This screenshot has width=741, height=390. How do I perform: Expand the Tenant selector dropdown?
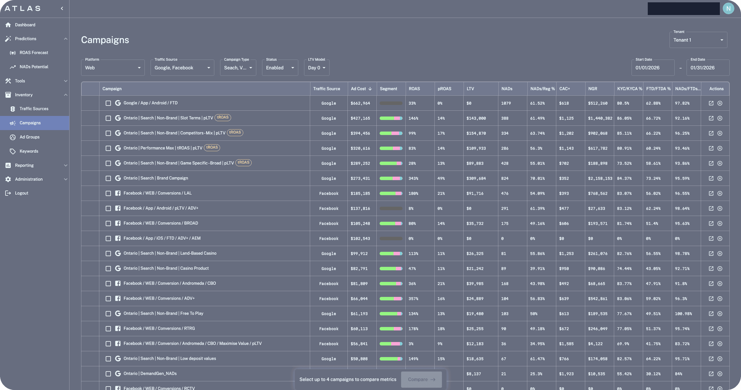(x=698, y=40)
